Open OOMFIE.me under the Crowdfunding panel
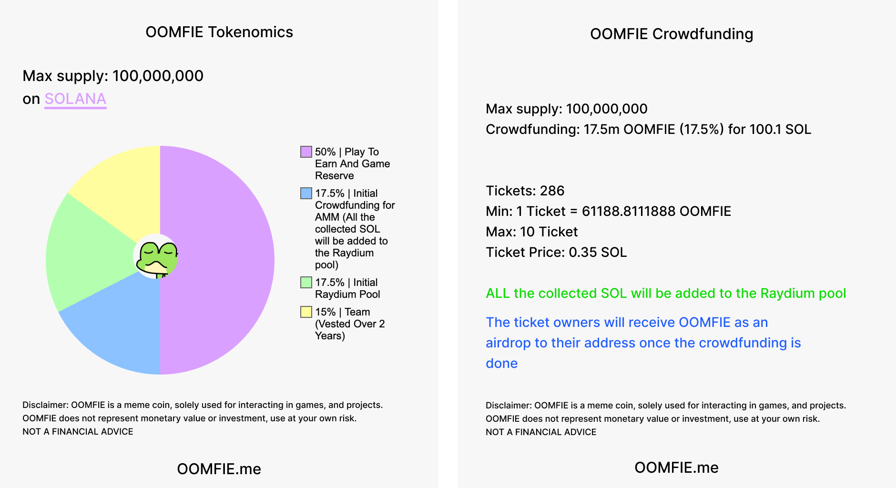Image resolution: width=896 pixels, height=488 pixels. 676,468
